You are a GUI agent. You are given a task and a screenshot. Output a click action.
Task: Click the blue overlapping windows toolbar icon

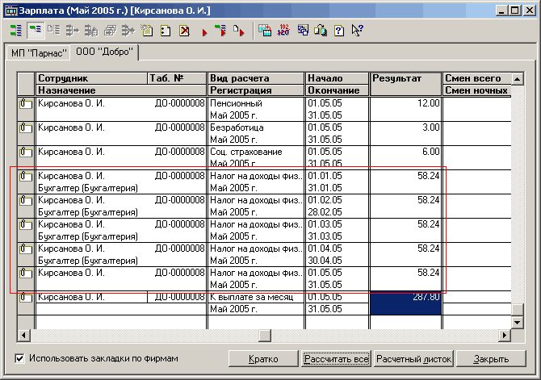pos(303,31)
